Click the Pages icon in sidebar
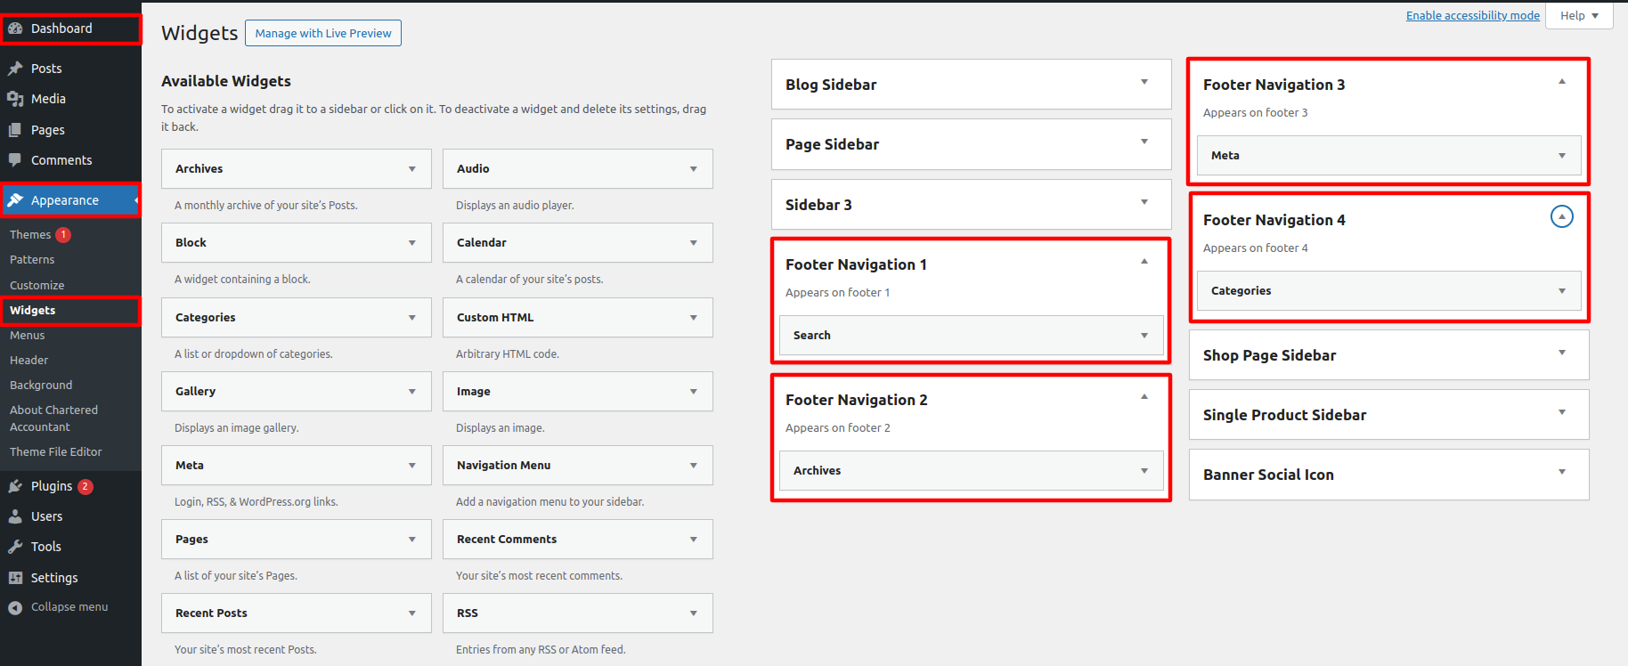 [15, 130]
